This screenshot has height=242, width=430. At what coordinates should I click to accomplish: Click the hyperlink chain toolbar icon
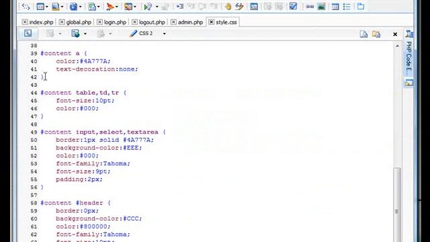(310, 6)
